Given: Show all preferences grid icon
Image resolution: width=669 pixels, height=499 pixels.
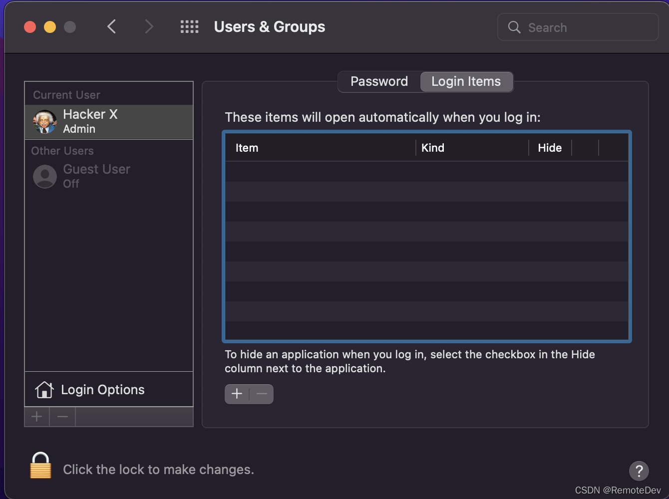Looking at the screenshot, I should pyautogui.click(x=189, y=27).
